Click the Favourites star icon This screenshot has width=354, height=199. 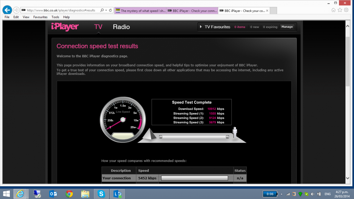pos(340,10)
